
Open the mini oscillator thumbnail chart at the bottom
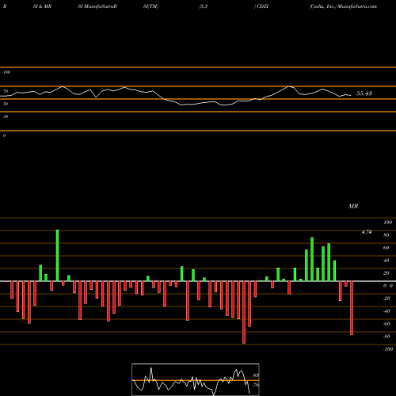click(x=196, y=379)
